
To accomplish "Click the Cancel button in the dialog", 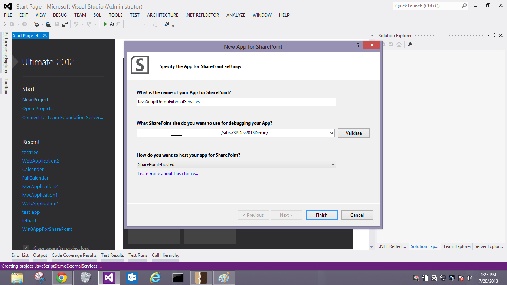I will click(x=357, y=215).
